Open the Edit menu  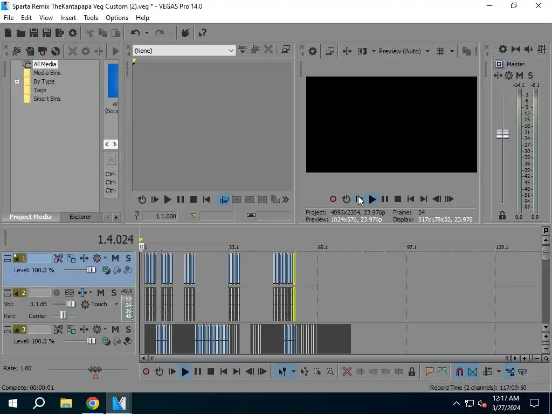click(x=26, y=18)
